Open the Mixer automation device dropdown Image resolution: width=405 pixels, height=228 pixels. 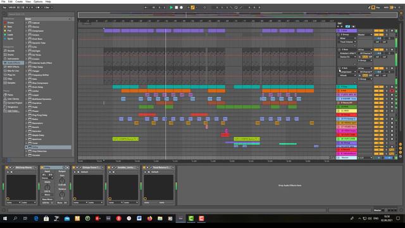tap(347, 38)
